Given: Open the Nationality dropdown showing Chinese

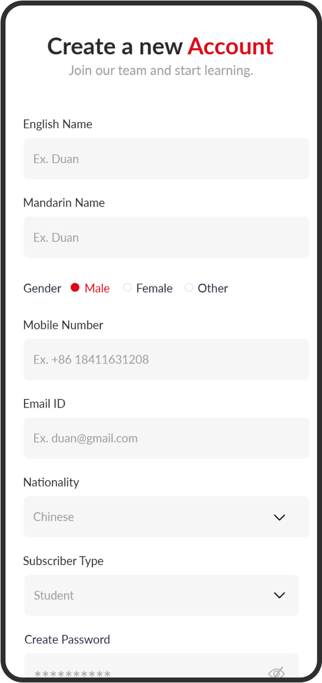Looking at the screenshot, I should [166, 517].
